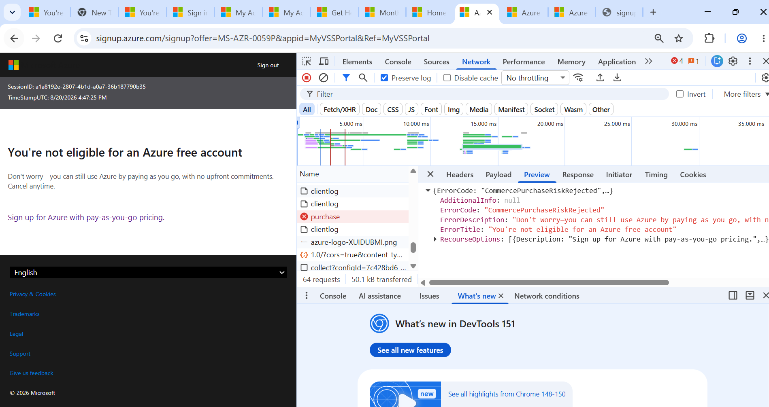
Task: Filter requests by JS type
Action: 411,109
